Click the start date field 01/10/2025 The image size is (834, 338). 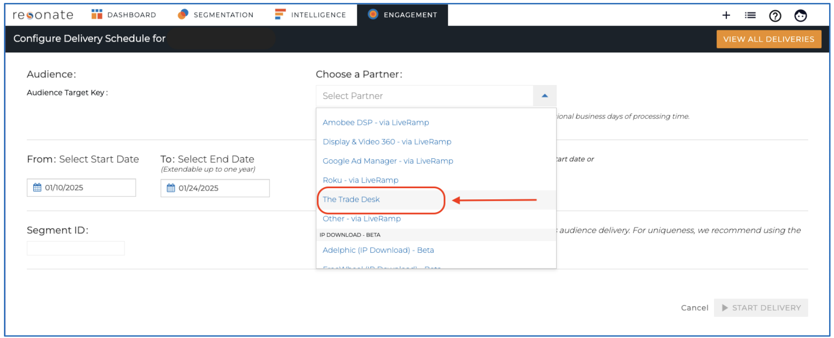[81, 188]
